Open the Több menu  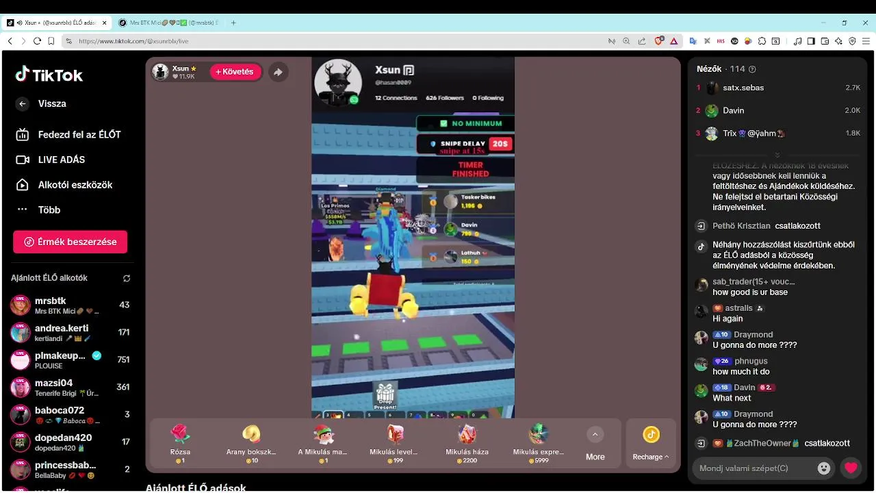click(x=38, y=210)
